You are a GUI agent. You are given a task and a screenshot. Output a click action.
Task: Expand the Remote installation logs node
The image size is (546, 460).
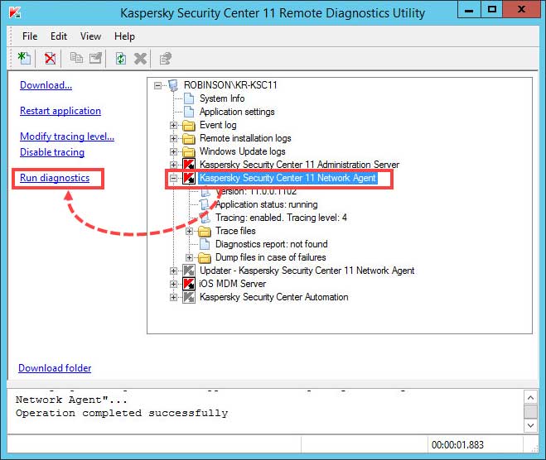(x=173, y=138)
